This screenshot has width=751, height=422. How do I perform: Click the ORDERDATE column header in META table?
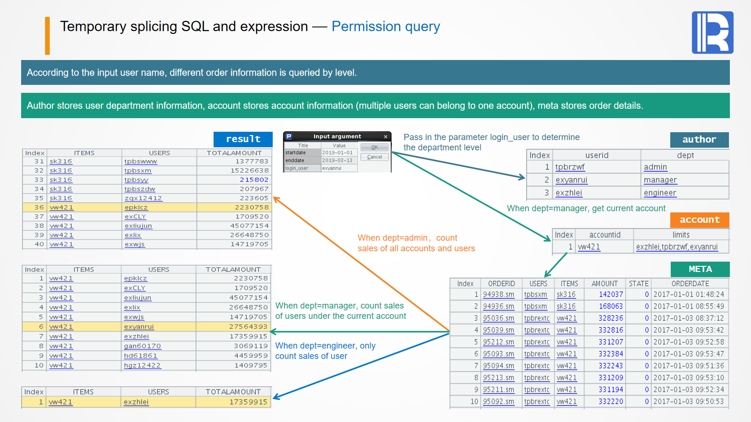point(690,284)
